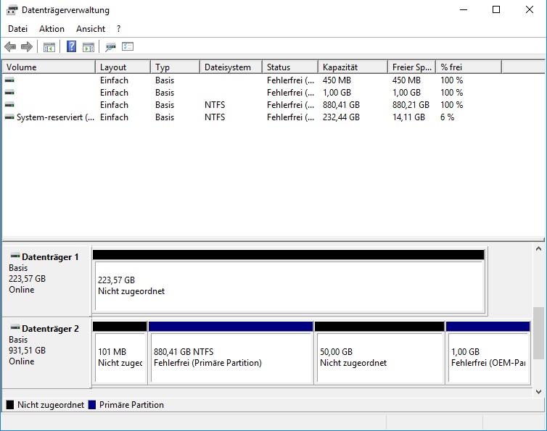The height and width of the screenshot is (431, 547).
Task: Click the connect/rescan disk toolbar icon
Action: 110,46
